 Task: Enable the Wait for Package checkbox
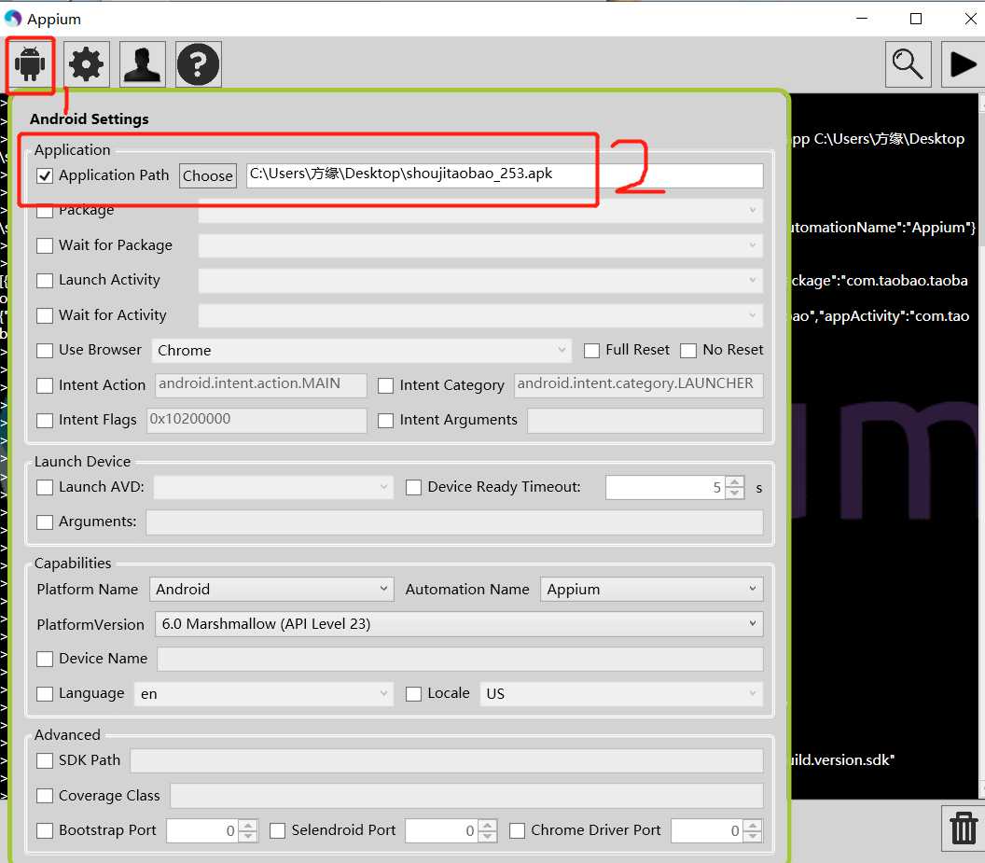45,245
